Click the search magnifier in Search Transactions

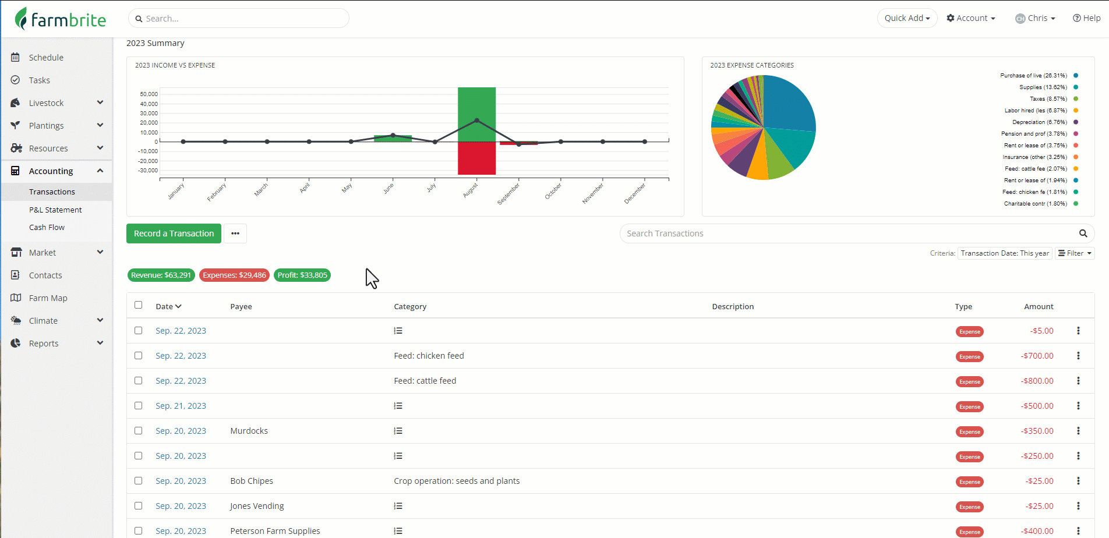pos(1083,233)
